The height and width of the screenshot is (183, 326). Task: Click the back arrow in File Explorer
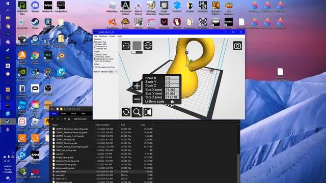(52, 119)
